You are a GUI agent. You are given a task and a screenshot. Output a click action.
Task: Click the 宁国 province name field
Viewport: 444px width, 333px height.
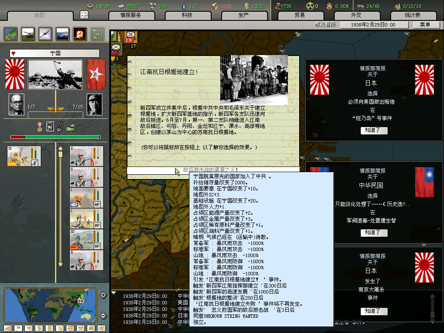(55, 53)
